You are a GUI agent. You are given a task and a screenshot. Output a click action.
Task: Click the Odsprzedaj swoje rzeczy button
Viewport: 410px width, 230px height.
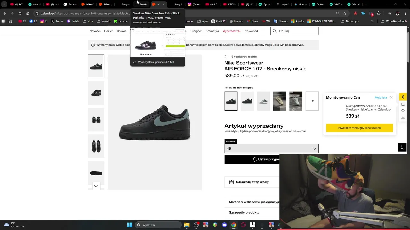pos(252,182)
